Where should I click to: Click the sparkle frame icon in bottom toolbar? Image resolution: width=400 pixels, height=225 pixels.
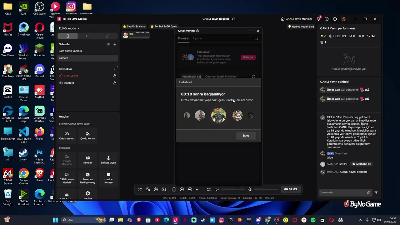pos(163,189)
